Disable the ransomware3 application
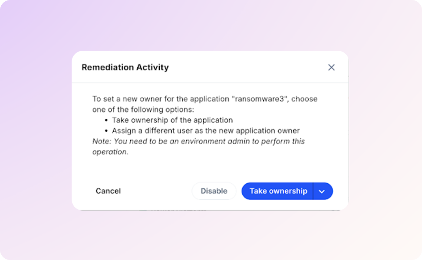The width and height of the screenshot is (422, 260). [214, 191]
